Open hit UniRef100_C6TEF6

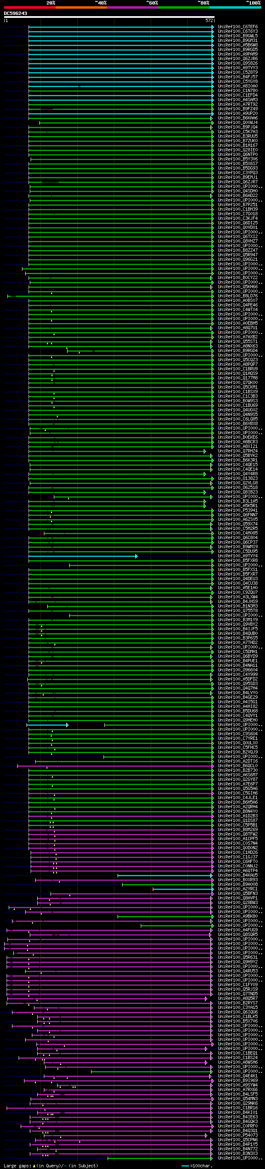click(x=237, y=27)
